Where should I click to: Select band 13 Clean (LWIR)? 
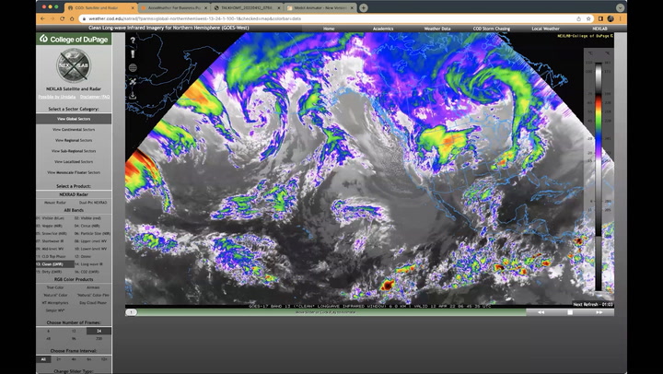coord(55,264)
